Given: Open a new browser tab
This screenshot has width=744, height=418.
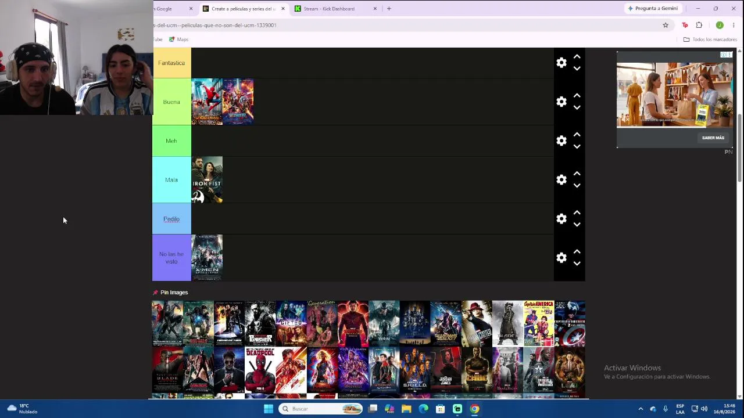Looking at the screenshot, I should (389, 9).
